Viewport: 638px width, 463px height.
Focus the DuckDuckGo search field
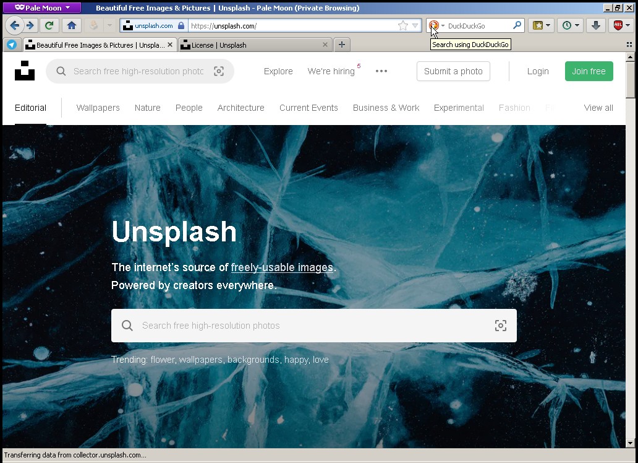point(478,25)
